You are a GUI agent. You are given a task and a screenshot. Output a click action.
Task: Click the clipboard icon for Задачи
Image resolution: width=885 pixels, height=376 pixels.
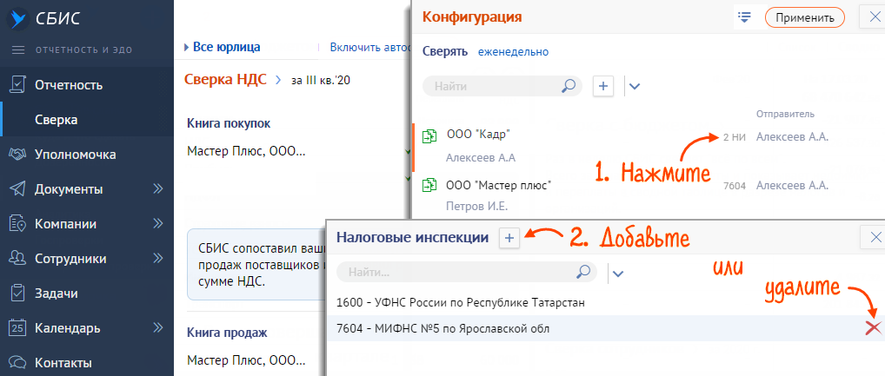(18, 294)
